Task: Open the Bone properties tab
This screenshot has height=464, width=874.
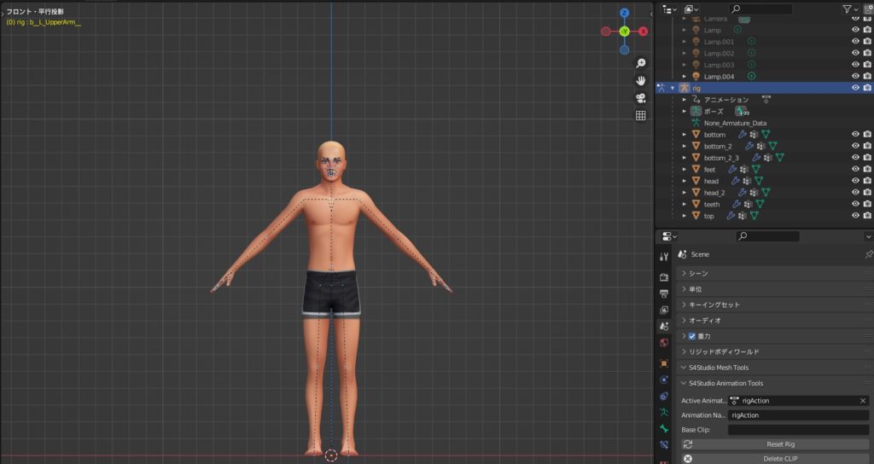Action: pyautogui.click(x=664, y=429)
